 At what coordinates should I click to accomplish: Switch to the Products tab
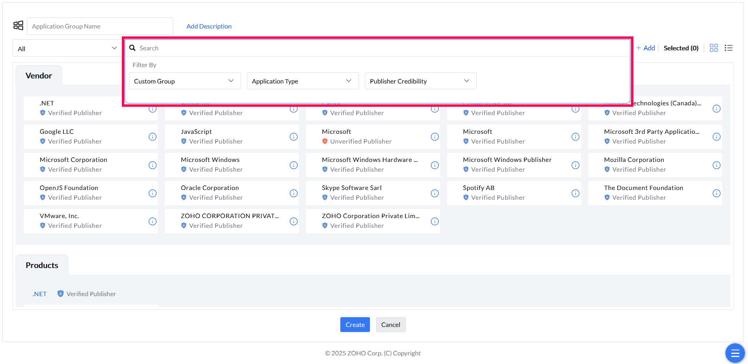click(42, 265)
